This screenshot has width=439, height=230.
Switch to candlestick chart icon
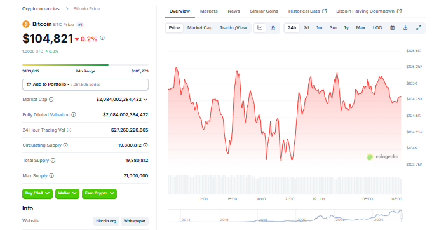pos(273,28)
